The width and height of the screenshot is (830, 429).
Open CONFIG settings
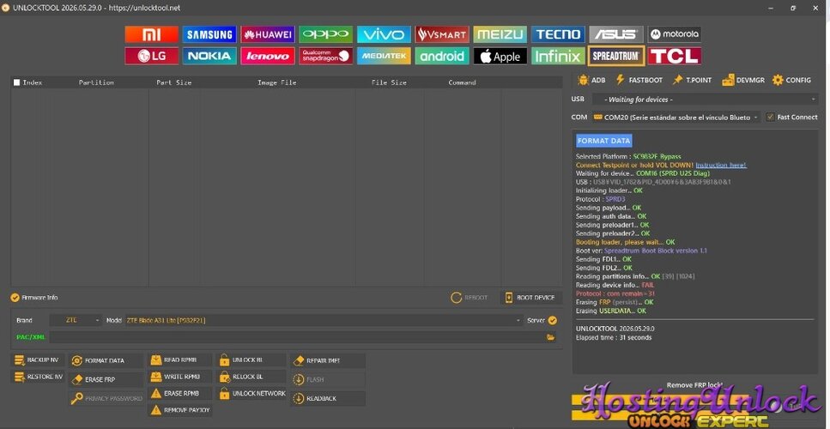point(791,80)
